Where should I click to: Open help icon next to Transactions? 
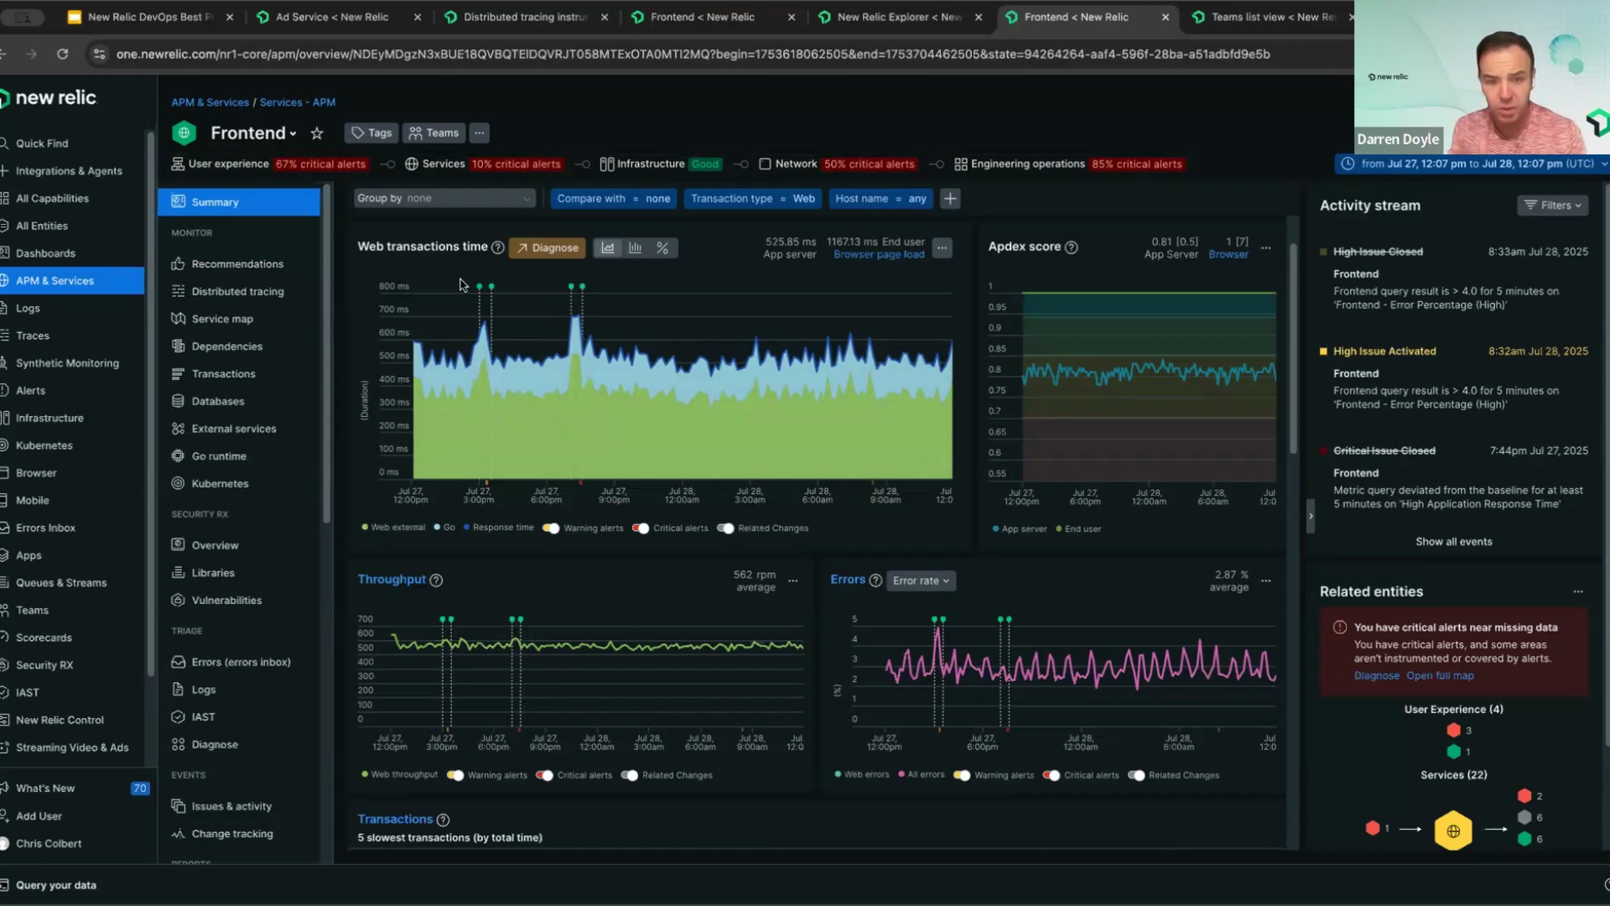pos(444,820)
